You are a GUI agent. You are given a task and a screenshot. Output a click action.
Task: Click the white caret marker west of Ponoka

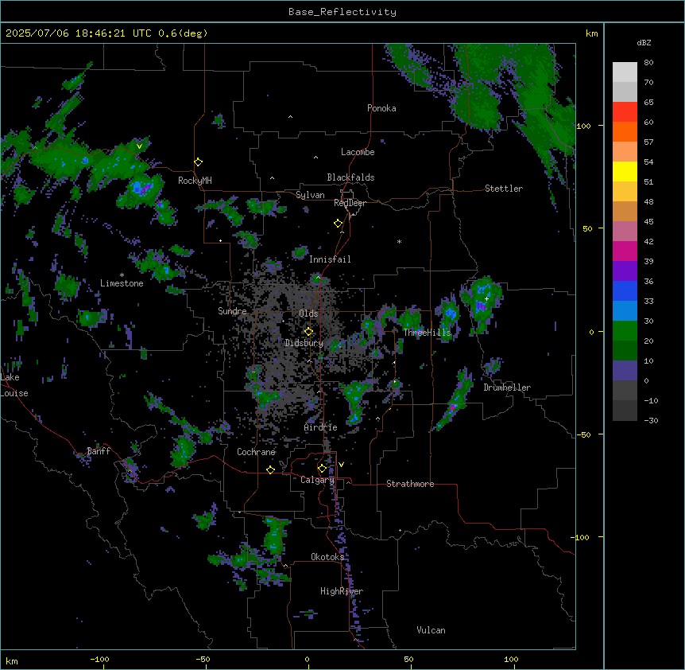pyautogui.click(x=291, y=117)
